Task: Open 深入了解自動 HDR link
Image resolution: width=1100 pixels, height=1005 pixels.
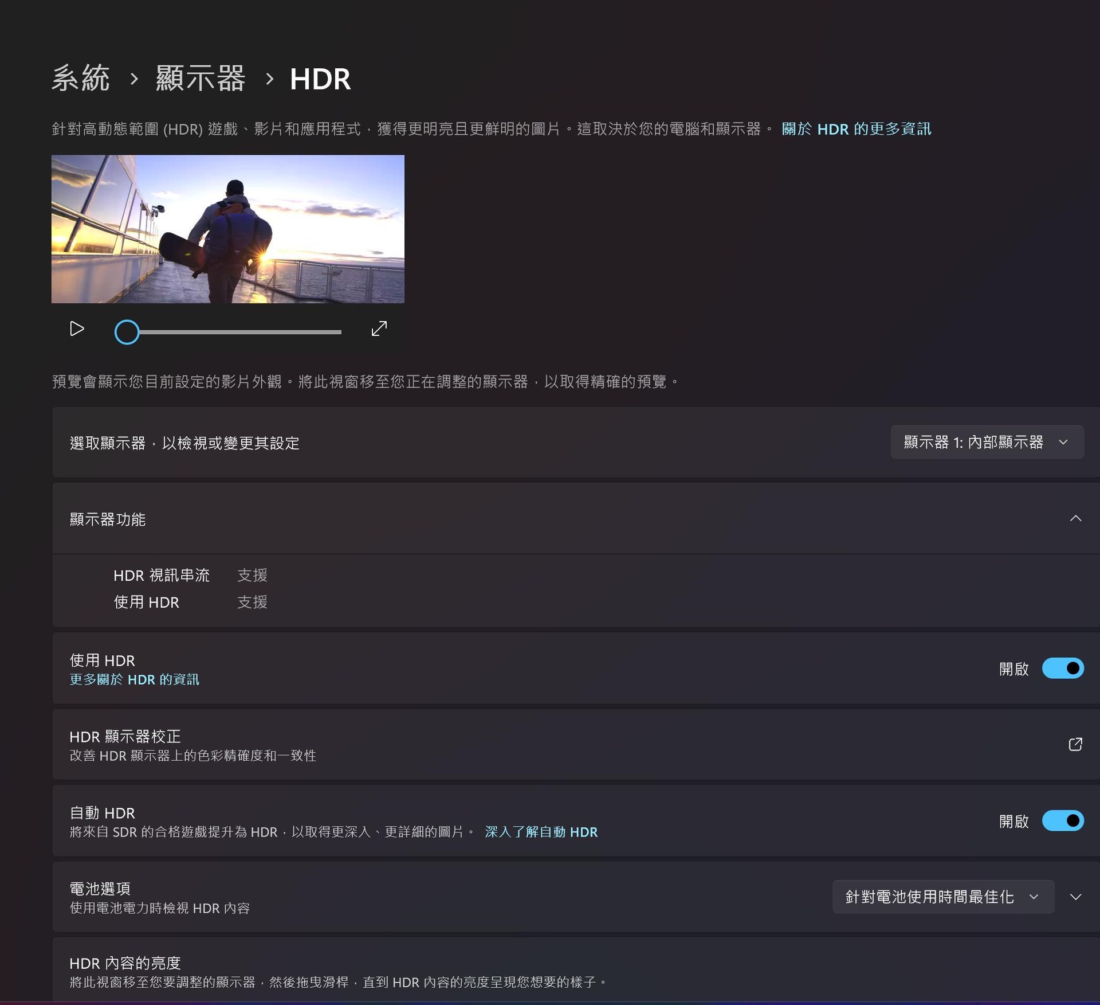Action: coord(541,832)
